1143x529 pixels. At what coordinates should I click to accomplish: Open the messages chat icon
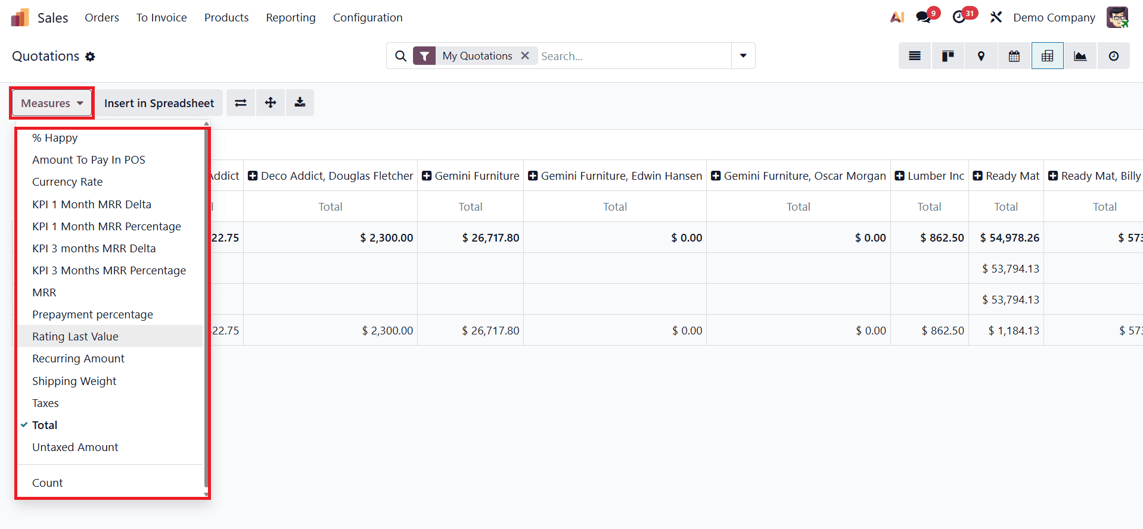click(x=924, y=17)
